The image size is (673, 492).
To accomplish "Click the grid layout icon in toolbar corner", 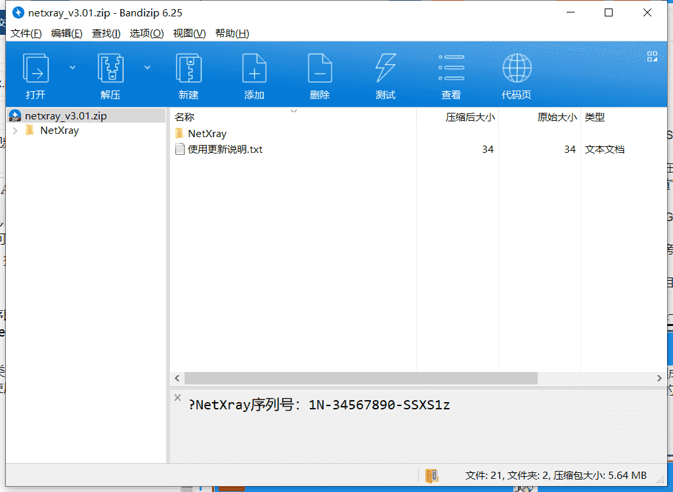I will (x=653, y=56).
